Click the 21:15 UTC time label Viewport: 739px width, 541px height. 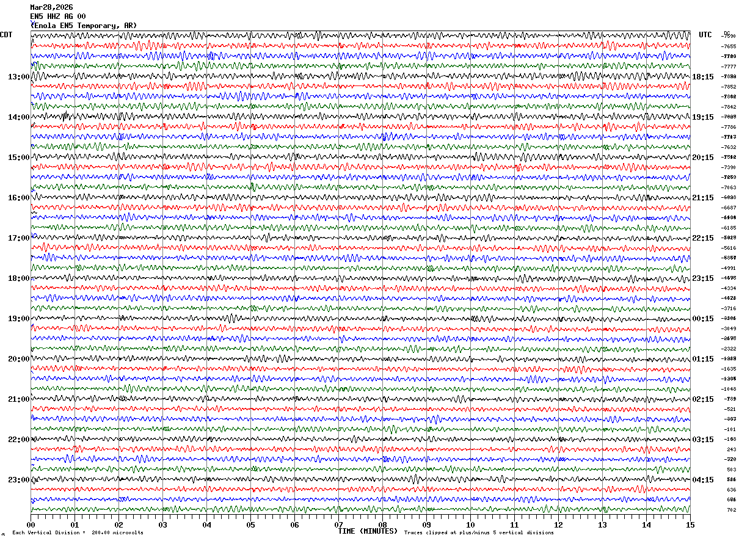pyautogui.click(x=703, y=198)
